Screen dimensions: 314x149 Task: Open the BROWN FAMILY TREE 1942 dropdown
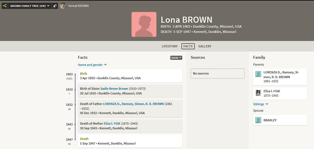[x=30, y=6]
